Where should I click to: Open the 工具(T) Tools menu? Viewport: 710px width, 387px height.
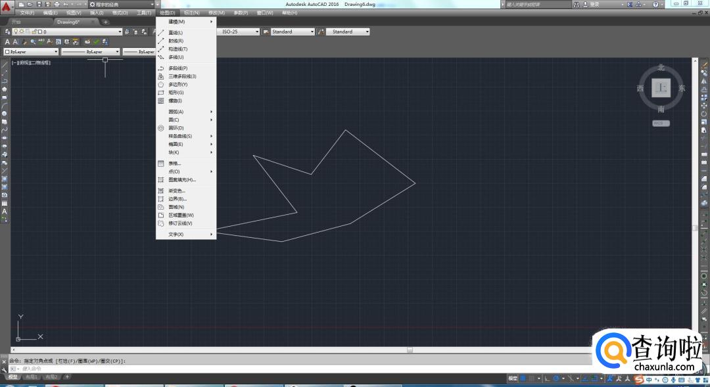tap(144, 12)
